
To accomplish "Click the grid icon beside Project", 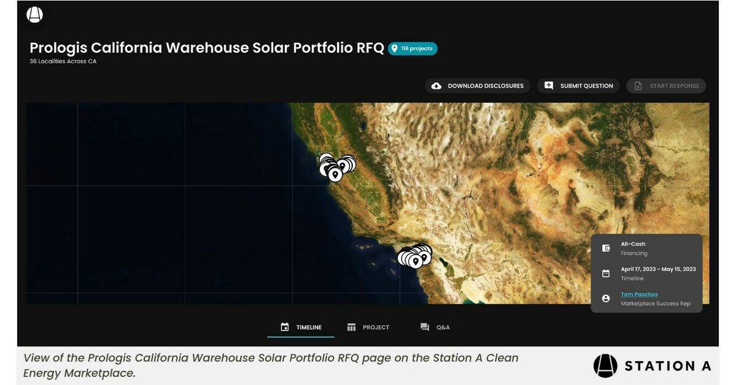I will point(351,327).
